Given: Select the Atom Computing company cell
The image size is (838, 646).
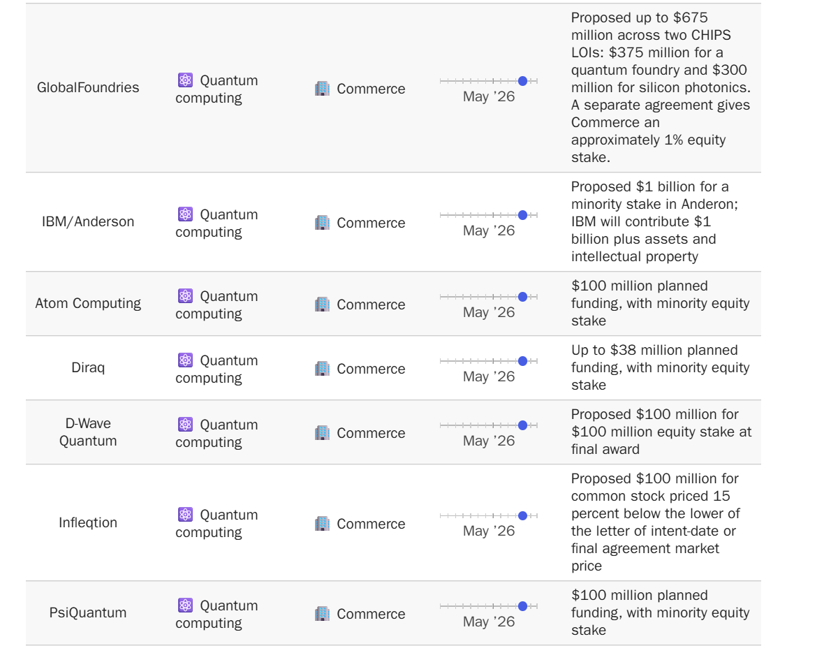Looking at the screenshot, I should 88,303.
